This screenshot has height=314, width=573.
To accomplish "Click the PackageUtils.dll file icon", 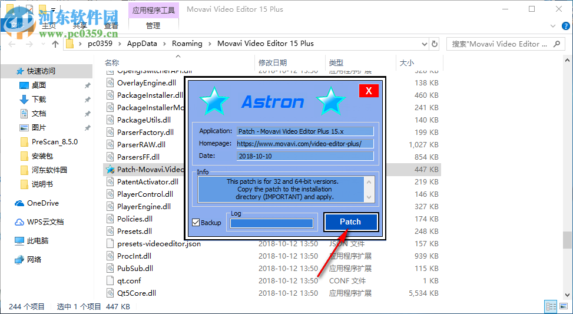I will tap(110, 120).
